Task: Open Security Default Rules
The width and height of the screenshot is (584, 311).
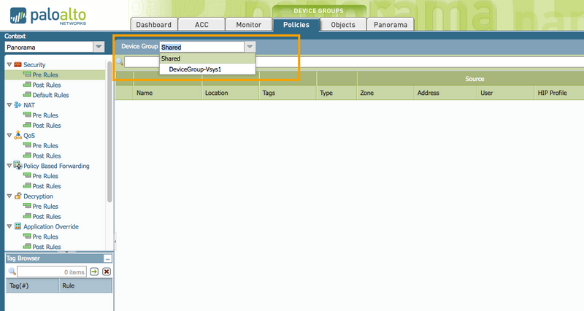Action: (50, 95)
